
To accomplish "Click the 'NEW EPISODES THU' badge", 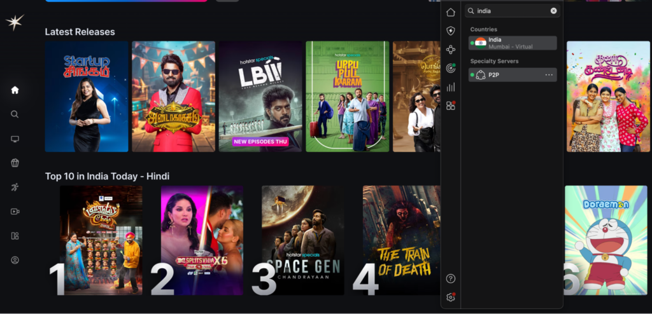I will click(x=260, y=142).
